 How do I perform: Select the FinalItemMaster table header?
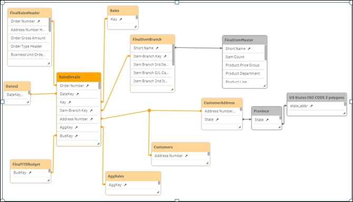pyautogui.click(x=245, y=40)
